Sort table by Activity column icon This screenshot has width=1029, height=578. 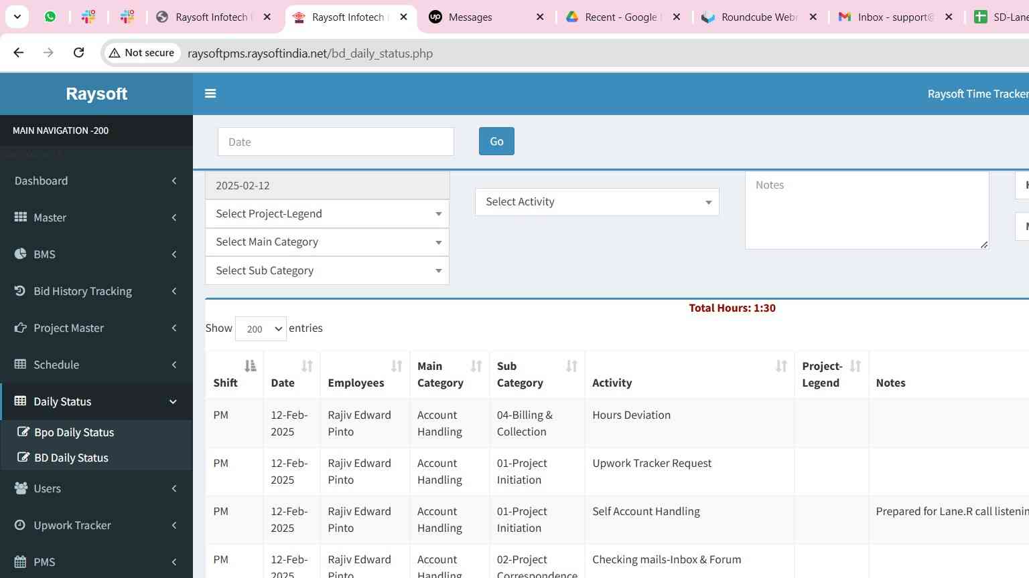[x=781, y=365]
